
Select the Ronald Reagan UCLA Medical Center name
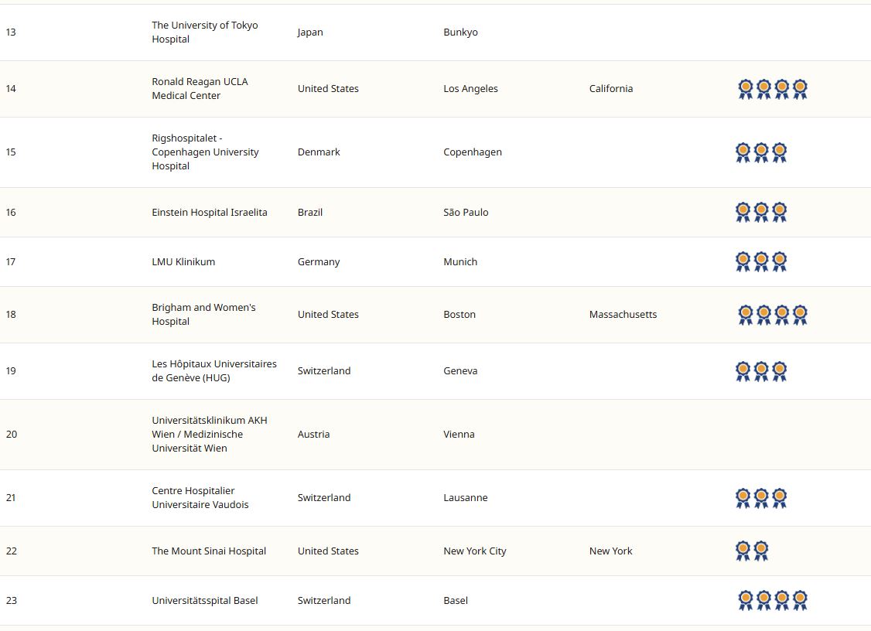click(x=200, y=89)
